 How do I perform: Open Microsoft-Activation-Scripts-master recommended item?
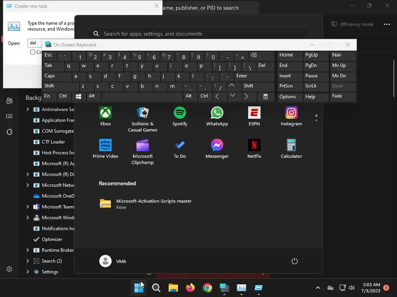[x=146, y=204]
